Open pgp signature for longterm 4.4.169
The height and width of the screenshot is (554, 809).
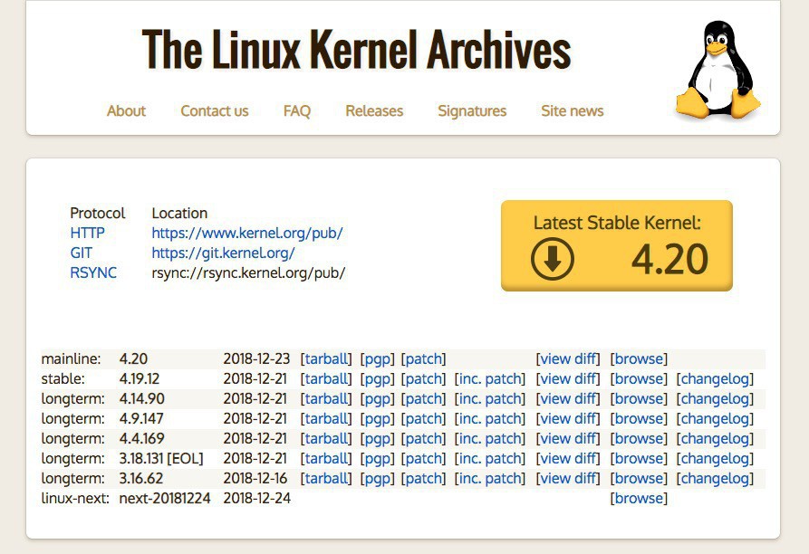click(377, 438)
